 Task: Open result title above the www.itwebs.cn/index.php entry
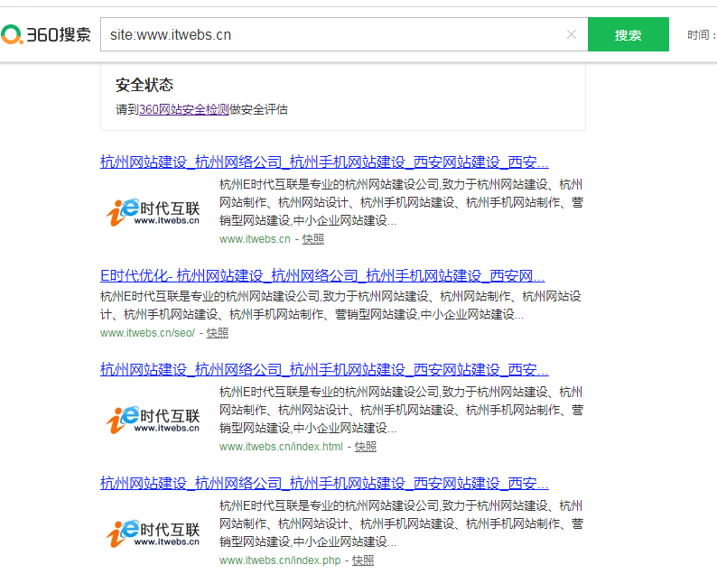click(x=324, y=483)
